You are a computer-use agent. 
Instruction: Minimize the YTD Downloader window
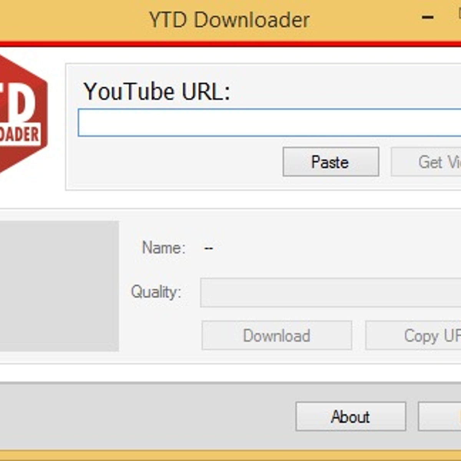point(428,18)
